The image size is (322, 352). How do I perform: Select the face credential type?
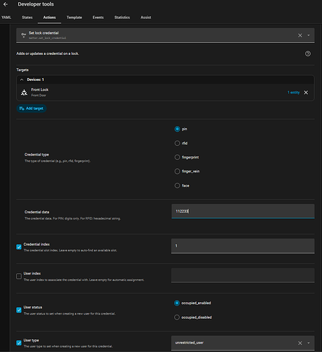click(177, 186)
